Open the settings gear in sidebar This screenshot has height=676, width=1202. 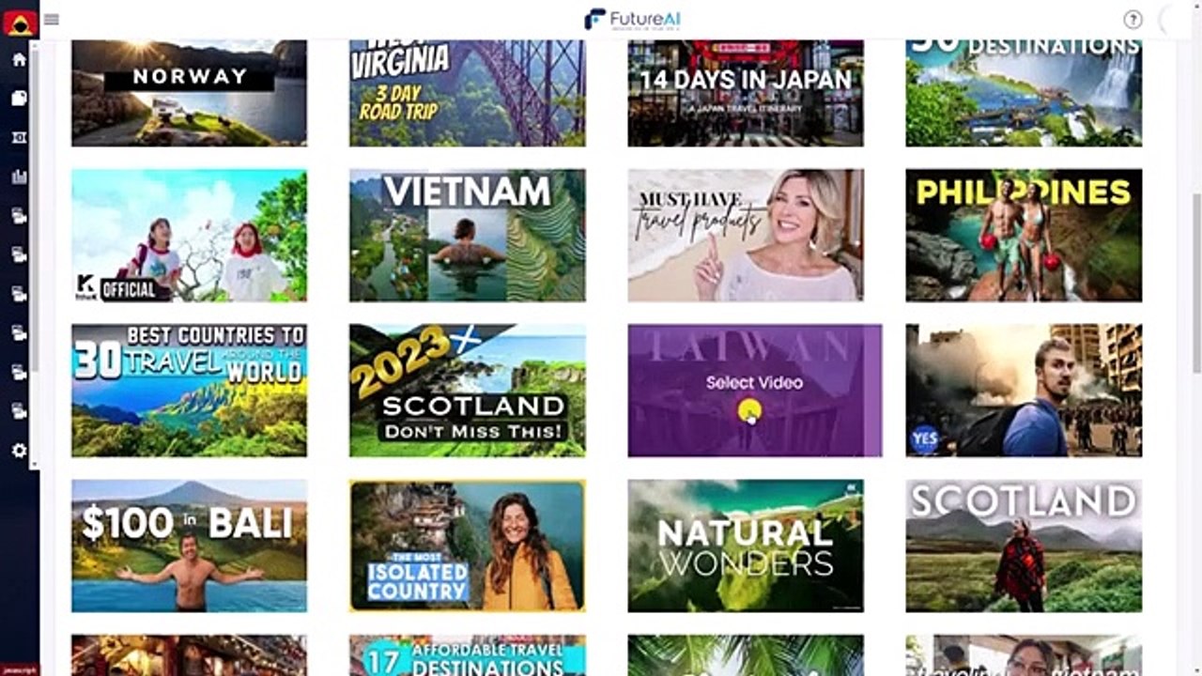19,451
